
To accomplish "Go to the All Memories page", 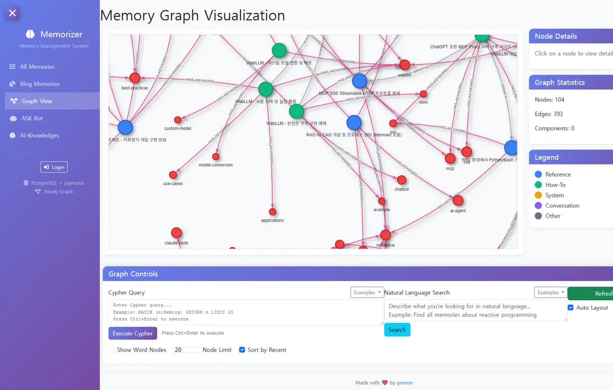I will tap(37, 67).
